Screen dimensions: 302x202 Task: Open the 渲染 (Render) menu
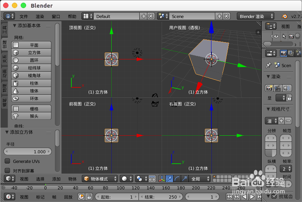pyautogui.click(x=40, y=16)
